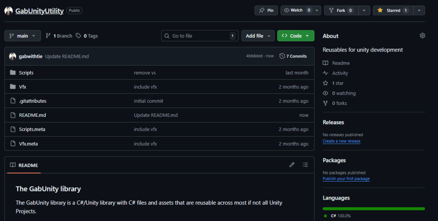
Task: Click the gear icon beside About
Action: (x=422, y=36)
